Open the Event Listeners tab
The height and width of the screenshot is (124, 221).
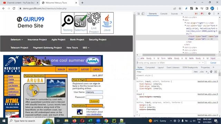click(173, 68)
